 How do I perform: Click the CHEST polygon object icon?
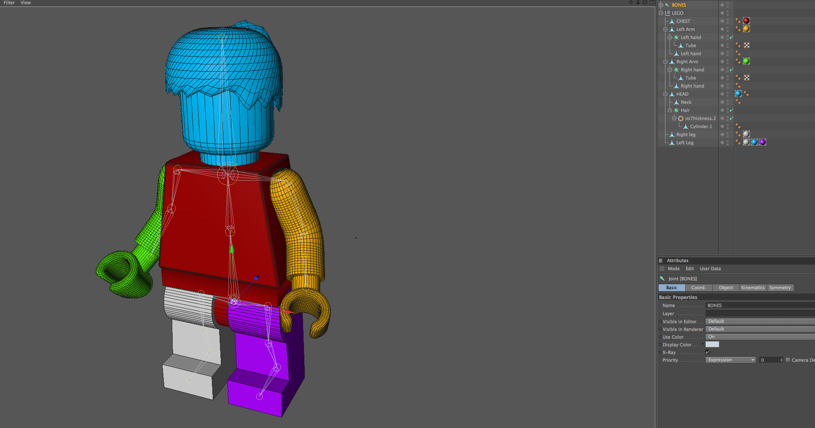pos(672,21)
